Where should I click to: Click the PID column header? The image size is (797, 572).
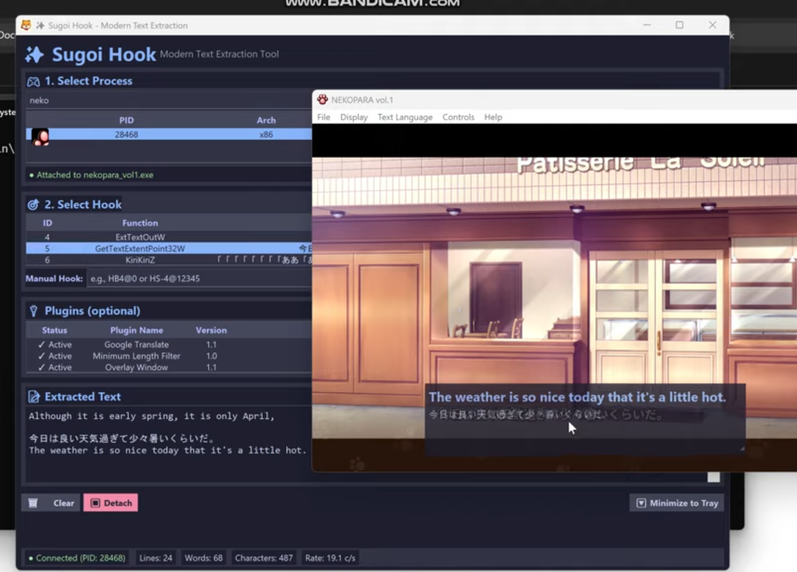tap(126, 120)
